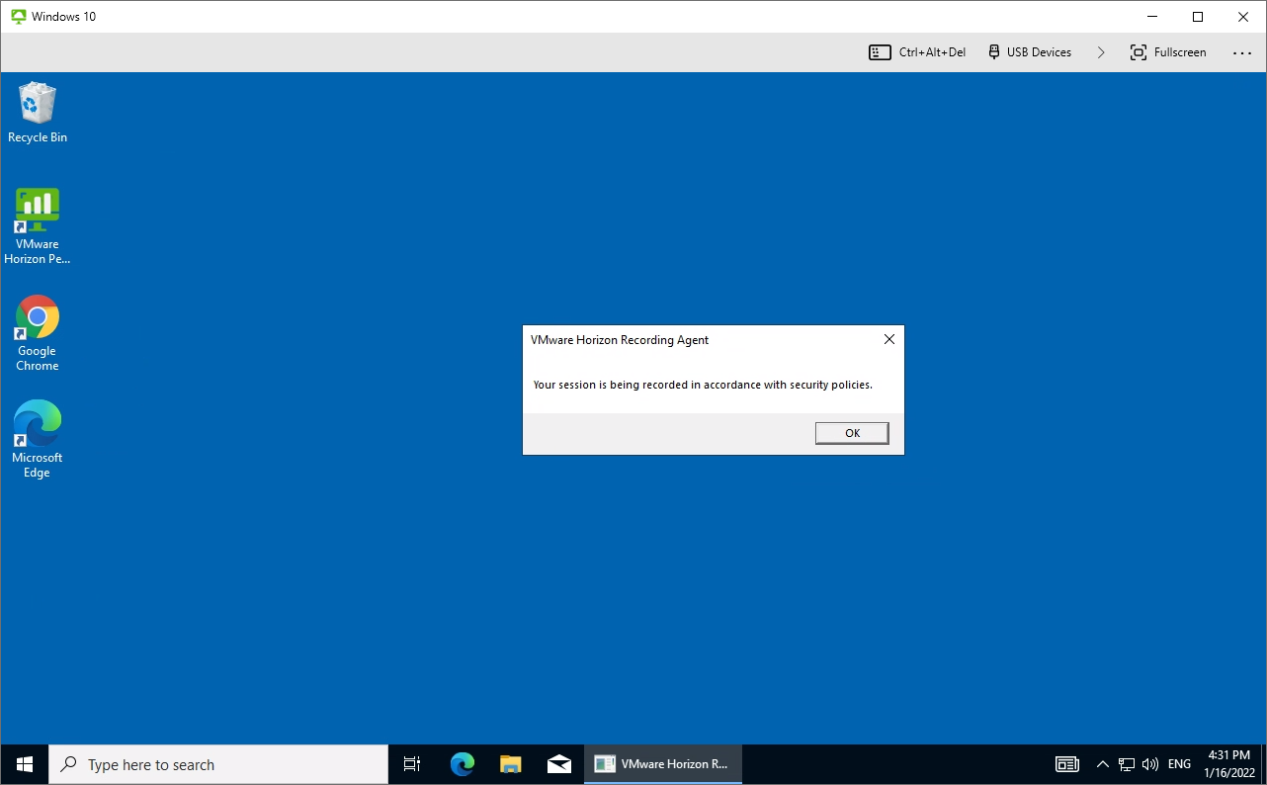Open the clock showing 4:31 PM

pos(1228,764)
